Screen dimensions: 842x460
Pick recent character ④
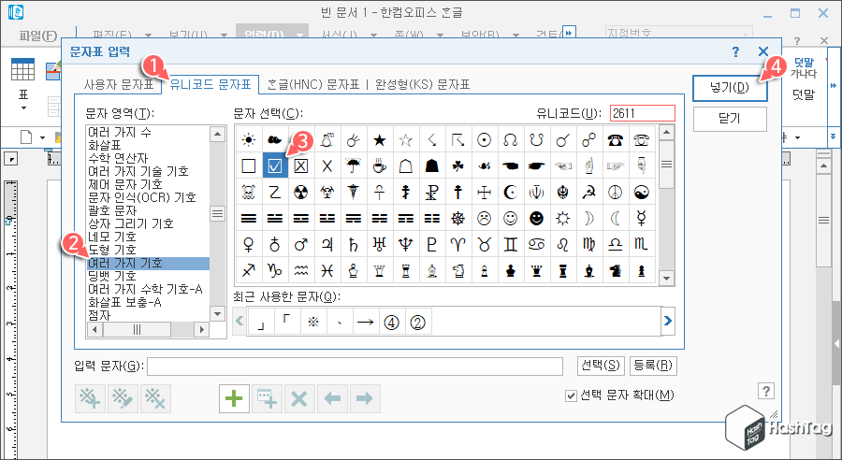click(392, 322)
